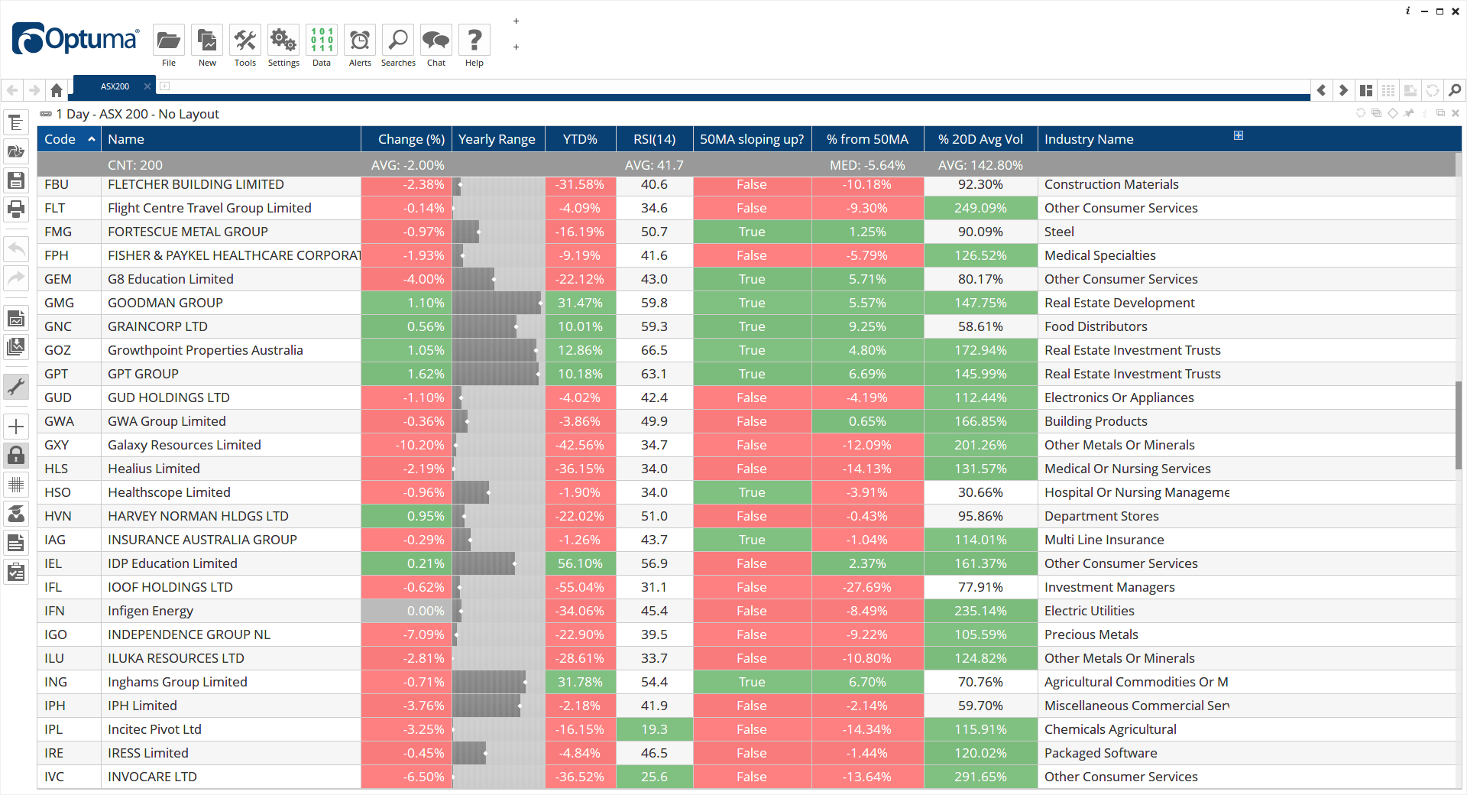Sort by 50MA sloping up? column header
Viewport: 1467px width, 795px height.
coord(753,139)
